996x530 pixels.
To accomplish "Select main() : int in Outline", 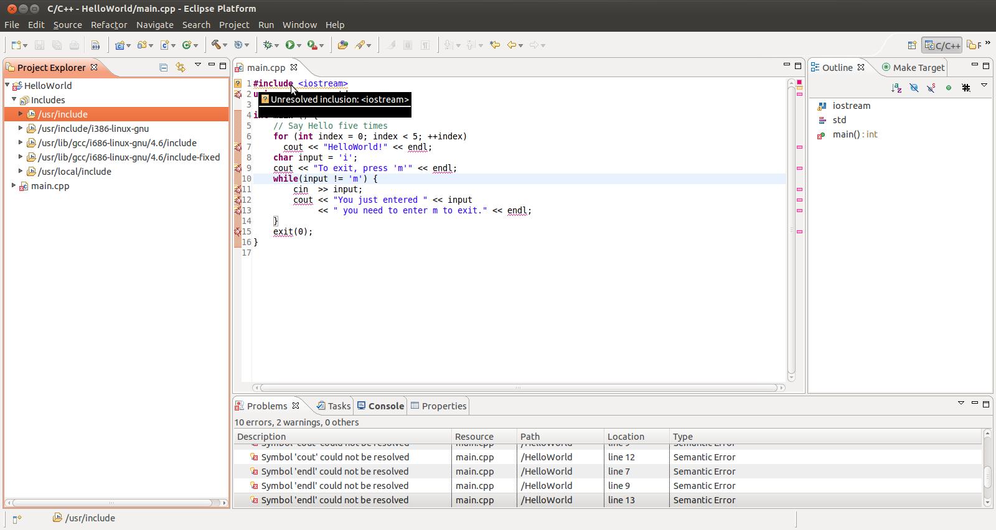I will 855,134.
